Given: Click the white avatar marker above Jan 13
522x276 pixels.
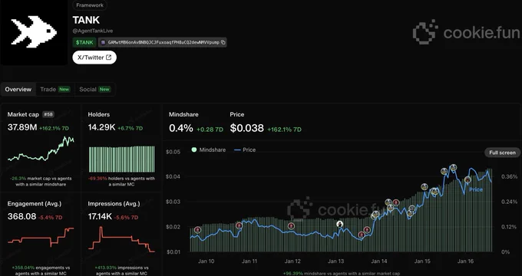Looking at the screenshot, I should pos(339,224).
